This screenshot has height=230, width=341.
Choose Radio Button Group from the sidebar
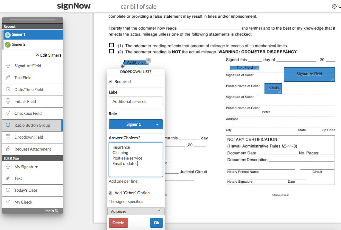32,125
